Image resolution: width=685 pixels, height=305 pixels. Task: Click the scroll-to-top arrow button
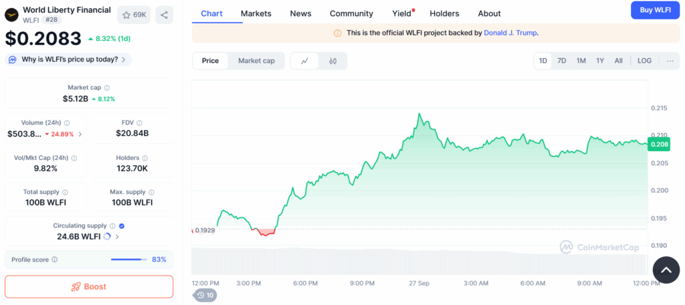(x=666, y=270)
